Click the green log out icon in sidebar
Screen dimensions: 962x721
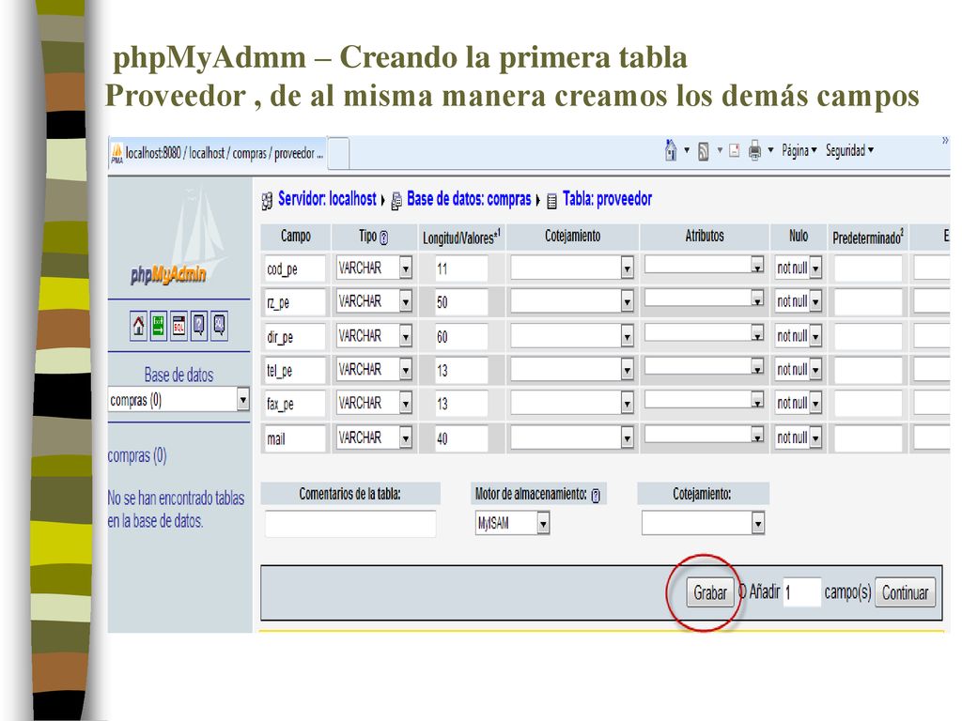tap(158, 326)
